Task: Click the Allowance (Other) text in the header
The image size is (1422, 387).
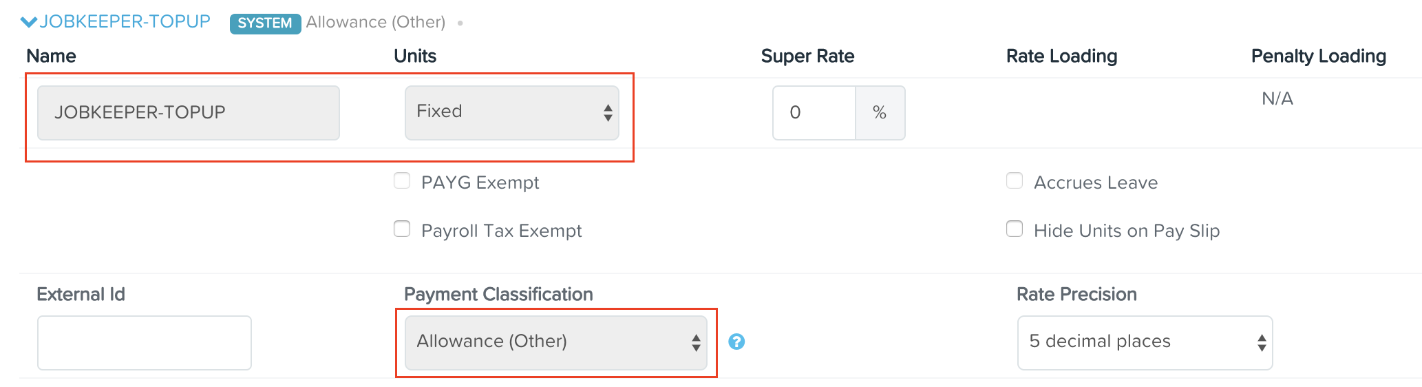Action: tap(376, 22)
